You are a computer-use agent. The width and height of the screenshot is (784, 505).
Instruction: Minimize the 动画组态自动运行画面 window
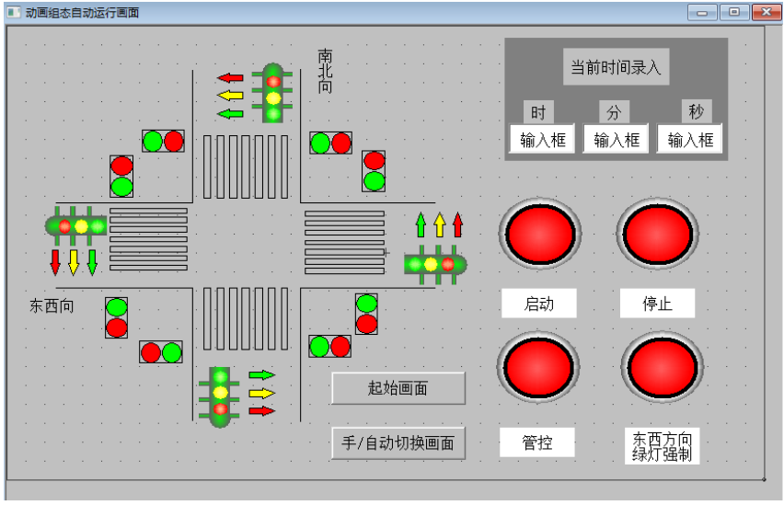click(x=702, y=12)
